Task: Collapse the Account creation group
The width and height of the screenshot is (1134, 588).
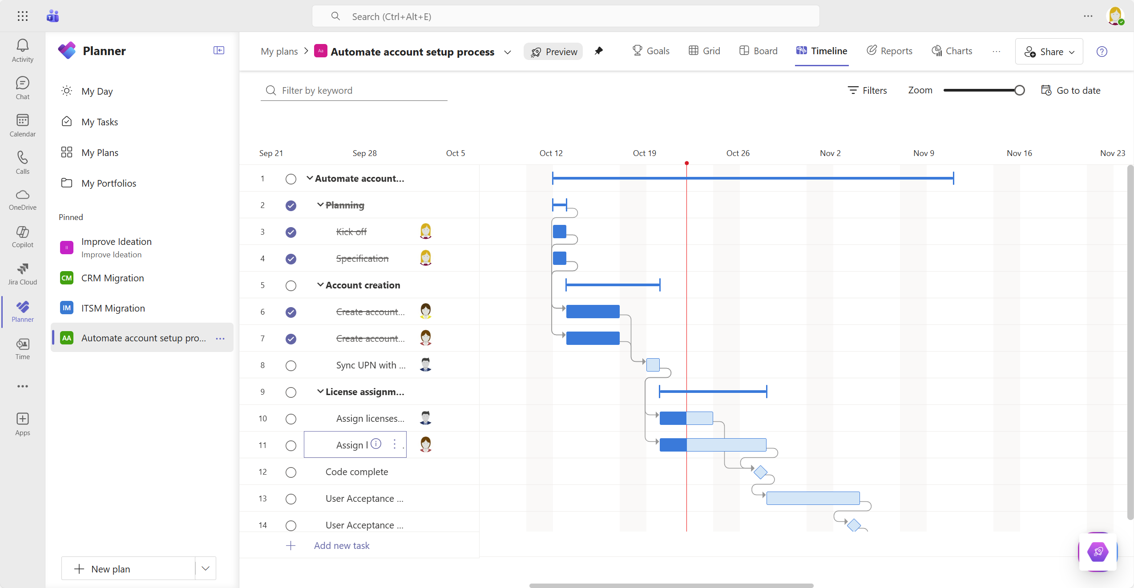Action: pos(320,285)
